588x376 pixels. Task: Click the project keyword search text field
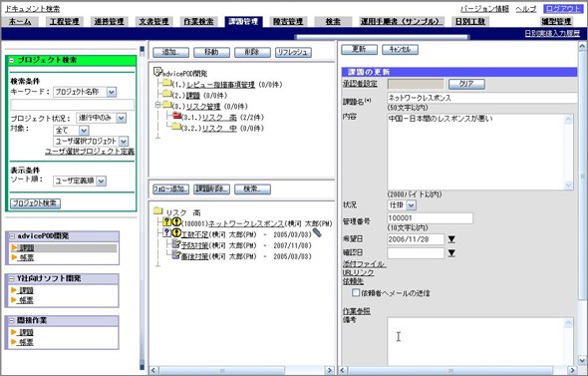(72, 105)
